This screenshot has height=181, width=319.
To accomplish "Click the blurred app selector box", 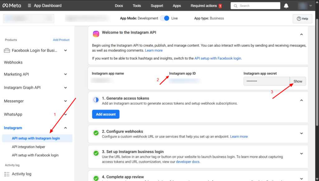I will point(28,18).
